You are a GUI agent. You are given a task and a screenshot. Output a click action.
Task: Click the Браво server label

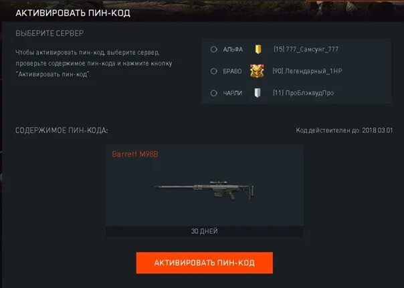pyautogui.click(x=232, y=71)
